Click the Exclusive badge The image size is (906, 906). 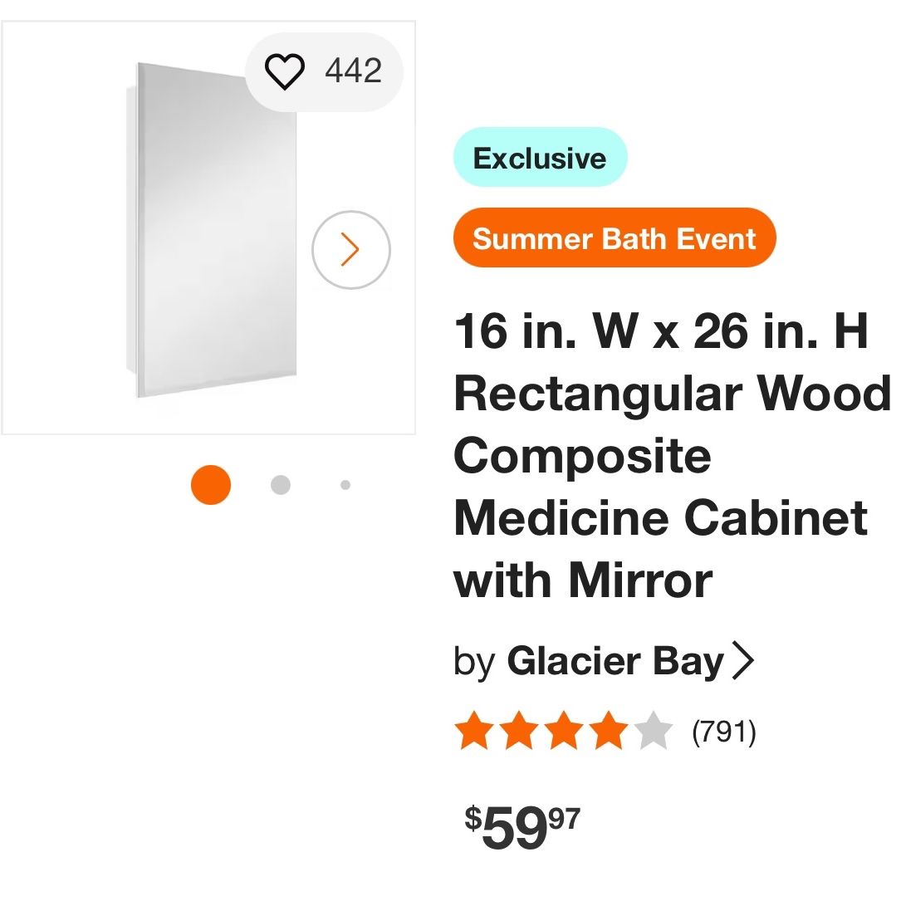(x=541, y=157)
